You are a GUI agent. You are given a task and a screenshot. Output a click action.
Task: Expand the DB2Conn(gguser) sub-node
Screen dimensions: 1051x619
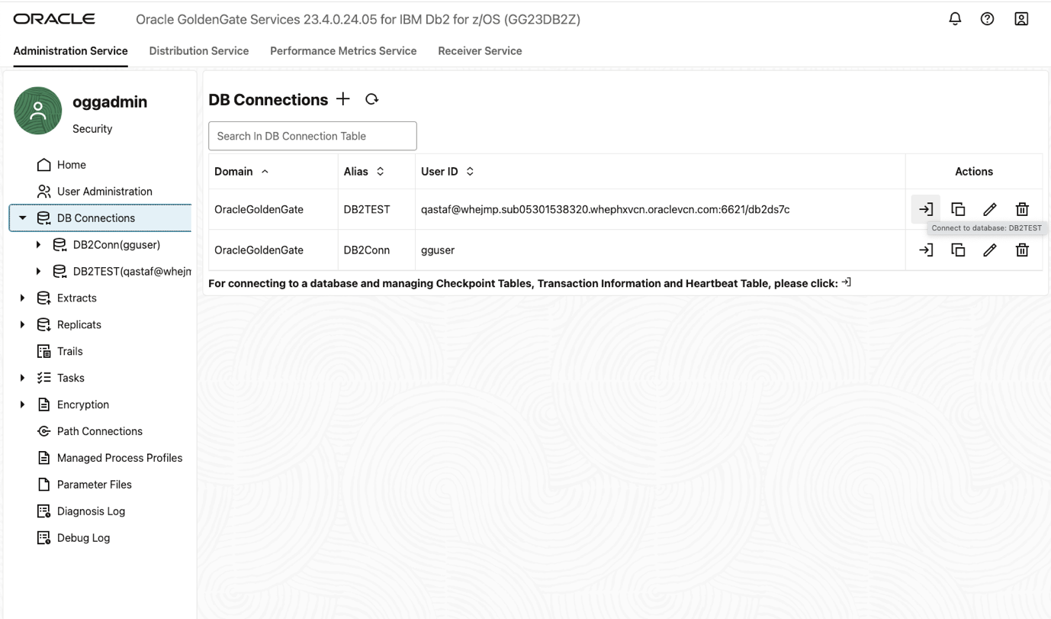[x=38, y=245]
